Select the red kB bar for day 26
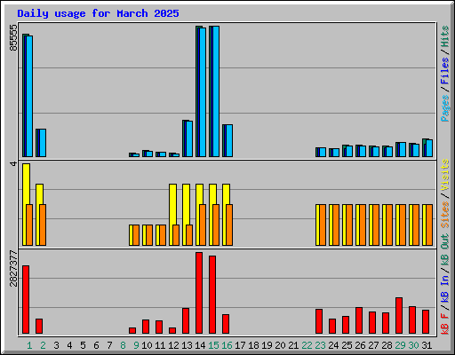Viewport: 455px width, 355px height. coord(359,320)
